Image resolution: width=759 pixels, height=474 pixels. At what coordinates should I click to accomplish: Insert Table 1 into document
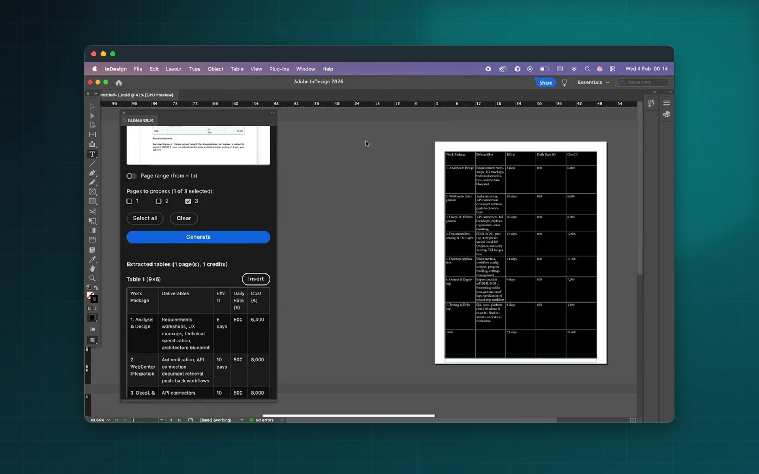coord(256,279)
